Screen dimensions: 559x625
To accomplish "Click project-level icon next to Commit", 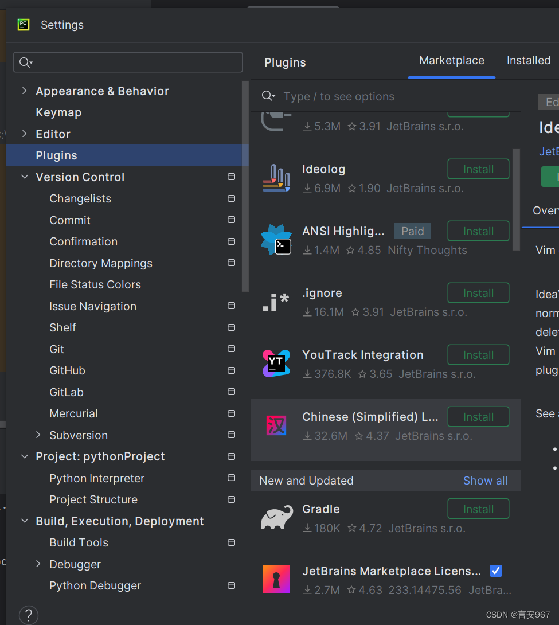I will pyautogui.click(x=231, y=220).
